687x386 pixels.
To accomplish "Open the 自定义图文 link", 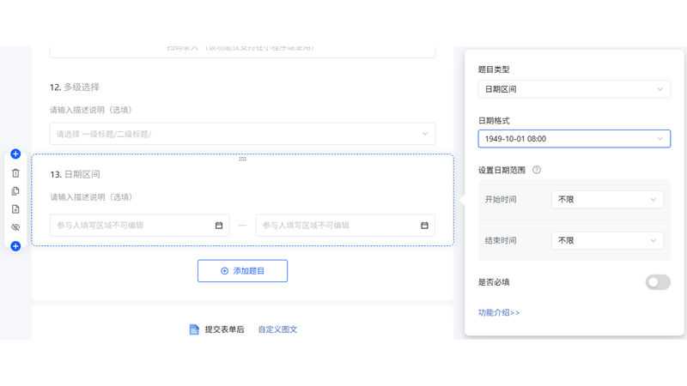I will 277,329.
